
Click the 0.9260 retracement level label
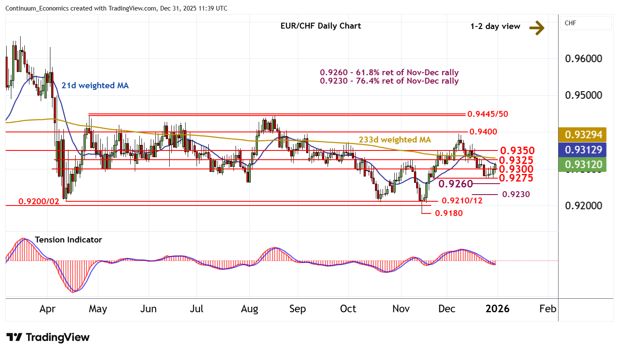pos(456,184)
